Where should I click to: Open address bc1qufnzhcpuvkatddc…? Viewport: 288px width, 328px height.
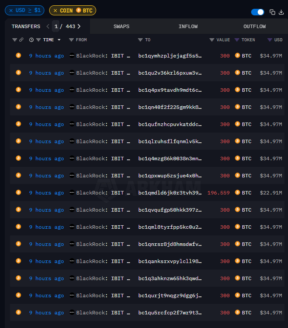[170, 124]
